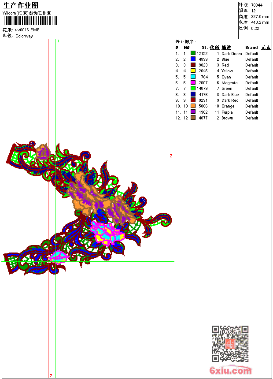The height and width of the screenshot is (379, 273).
Task: Click the 'Brand' column header
Action: click(x=251, y=48)
